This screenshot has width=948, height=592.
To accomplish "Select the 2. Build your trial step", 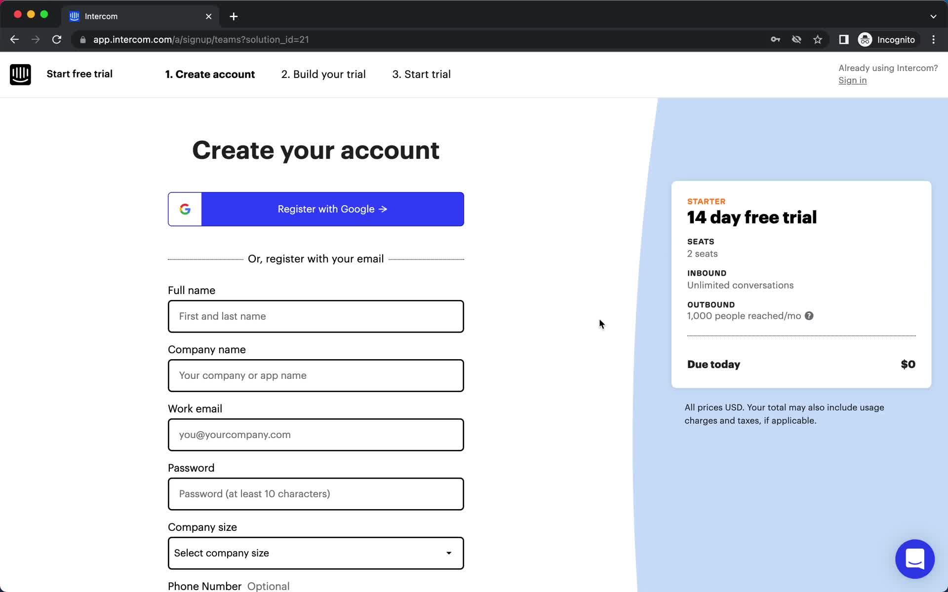I will (323, 74).
